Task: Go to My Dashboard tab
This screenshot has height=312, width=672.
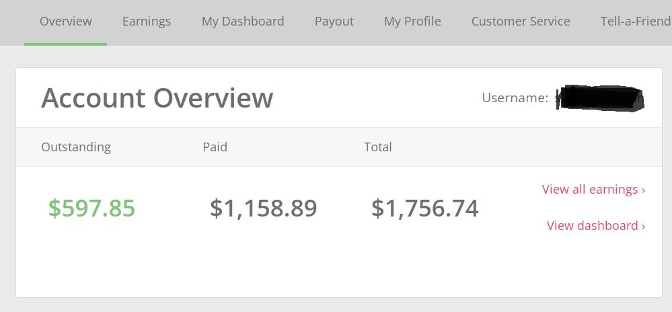Action: (243, 22)
